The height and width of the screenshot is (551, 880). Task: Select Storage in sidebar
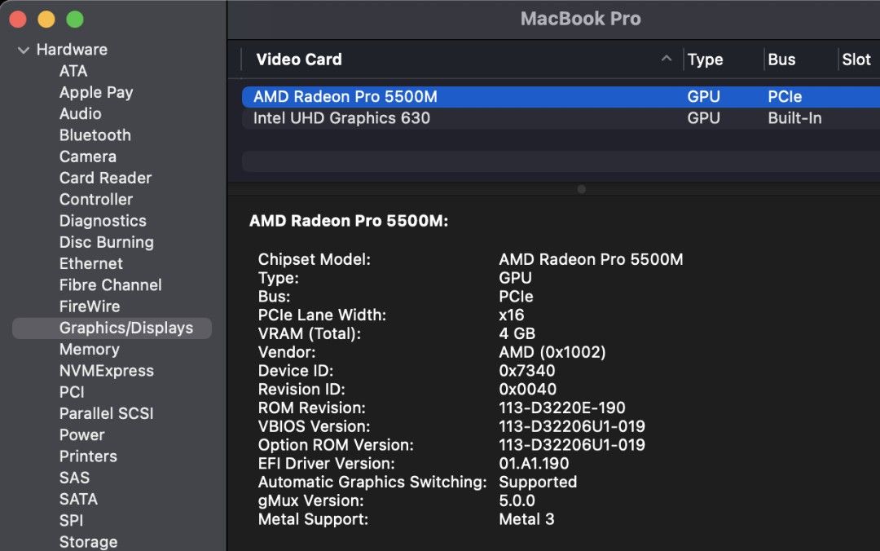coord(89,541)
